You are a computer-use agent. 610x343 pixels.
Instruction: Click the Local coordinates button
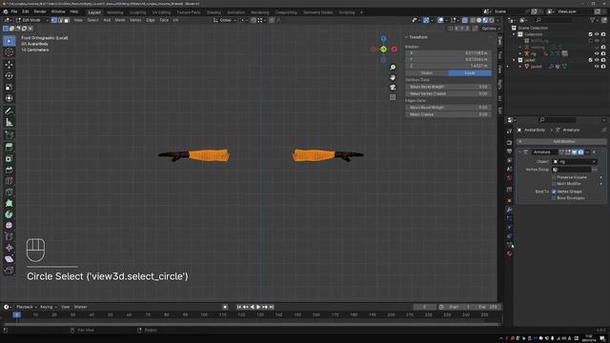pyautogui.click(x=470, y=72)
